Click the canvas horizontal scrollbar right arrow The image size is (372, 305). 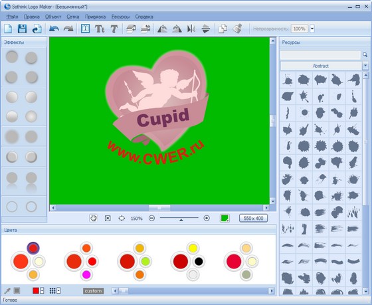click(266, 208)
